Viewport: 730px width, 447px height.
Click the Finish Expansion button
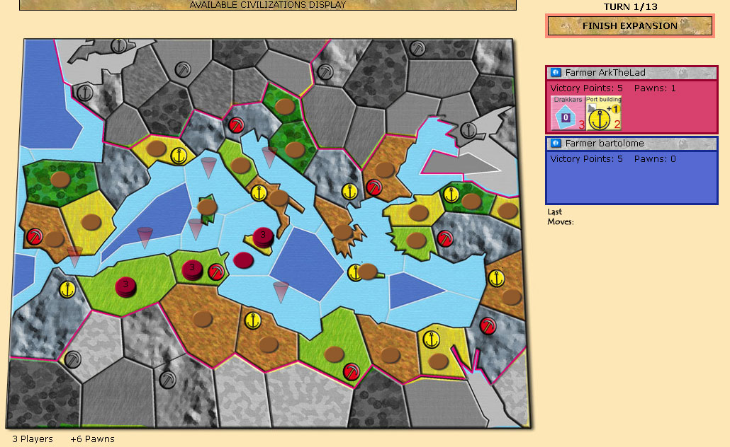[630, 26]
